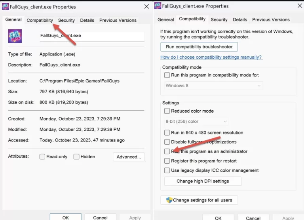The image size is (304, 220).
Task: Click OK in the right Properties window
Action: point(218,218)
